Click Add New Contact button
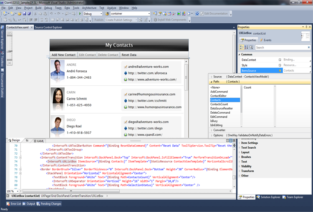313x212 pixels. click(63, 55)
